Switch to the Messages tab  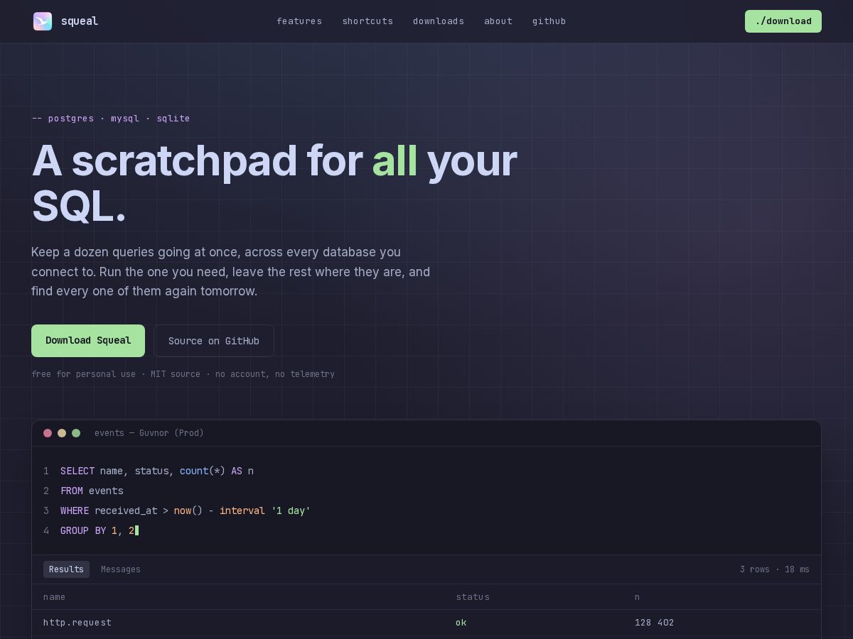(x=121, y=569)
